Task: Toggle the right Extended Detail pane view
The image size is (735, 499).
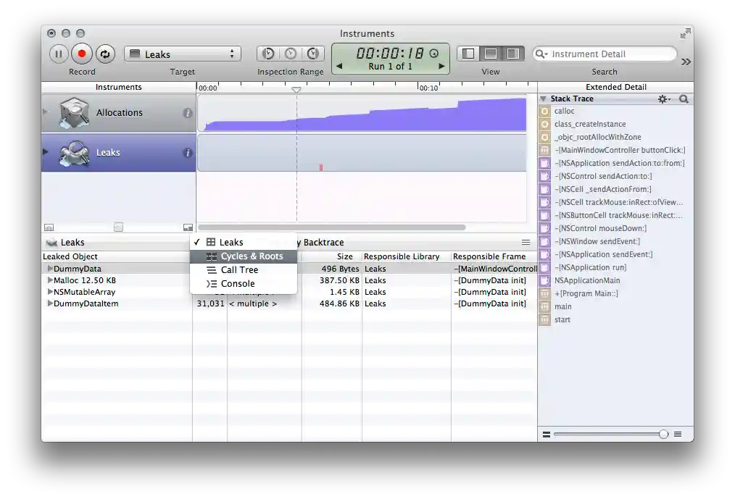Action: (x=512, y=54)
